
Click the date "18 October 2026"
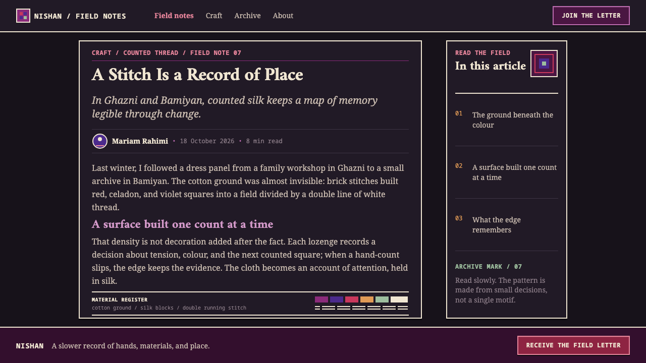(x=207, y=141)
